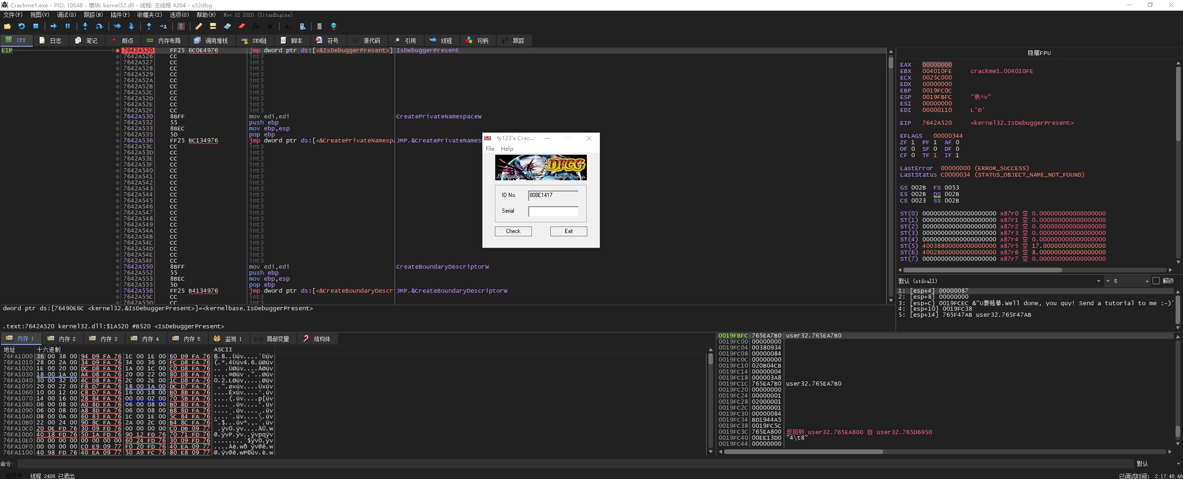Open the 调试(D) menu
The image size is (1183, 479).
coord(66,15)
